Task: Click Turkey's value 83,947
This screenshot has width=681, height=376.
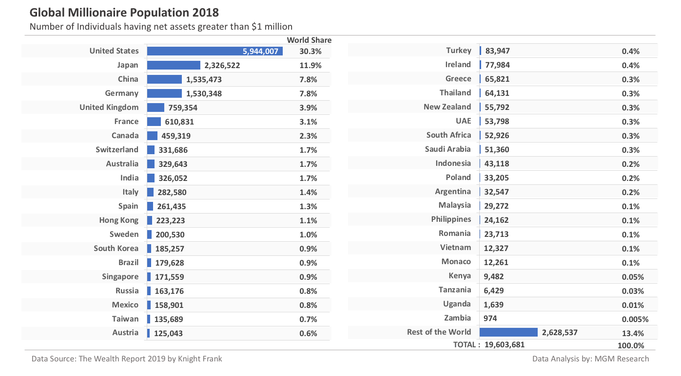Action: (x=497, y=51)
